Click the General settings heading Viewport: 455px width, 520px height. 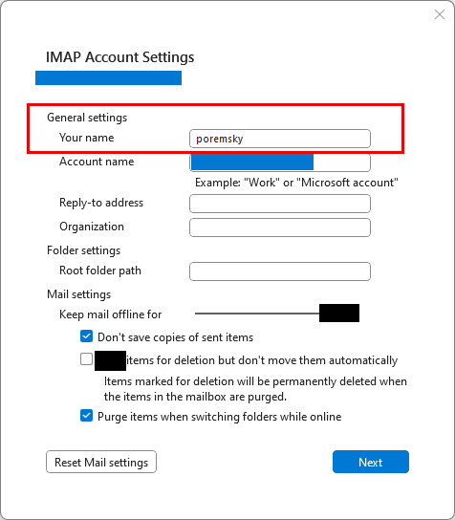click(x=87, y=118)
